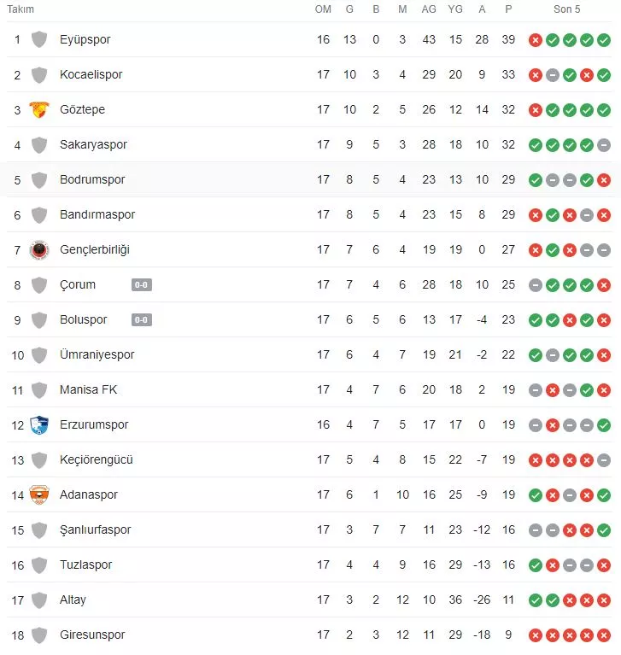Open the Kocaelispor team link
The width and height of the screenshot is (621, 655).
coord(91,75)
